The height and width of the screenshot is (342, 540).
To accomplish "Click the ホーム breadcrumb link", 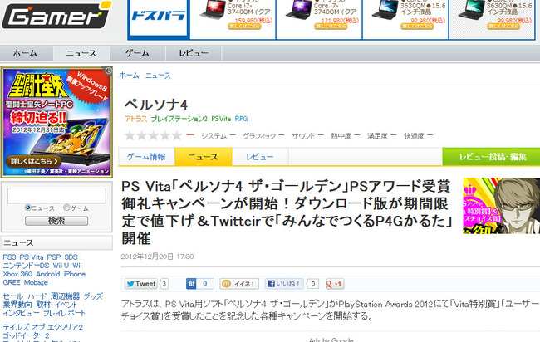I will [x=129, y=76].
